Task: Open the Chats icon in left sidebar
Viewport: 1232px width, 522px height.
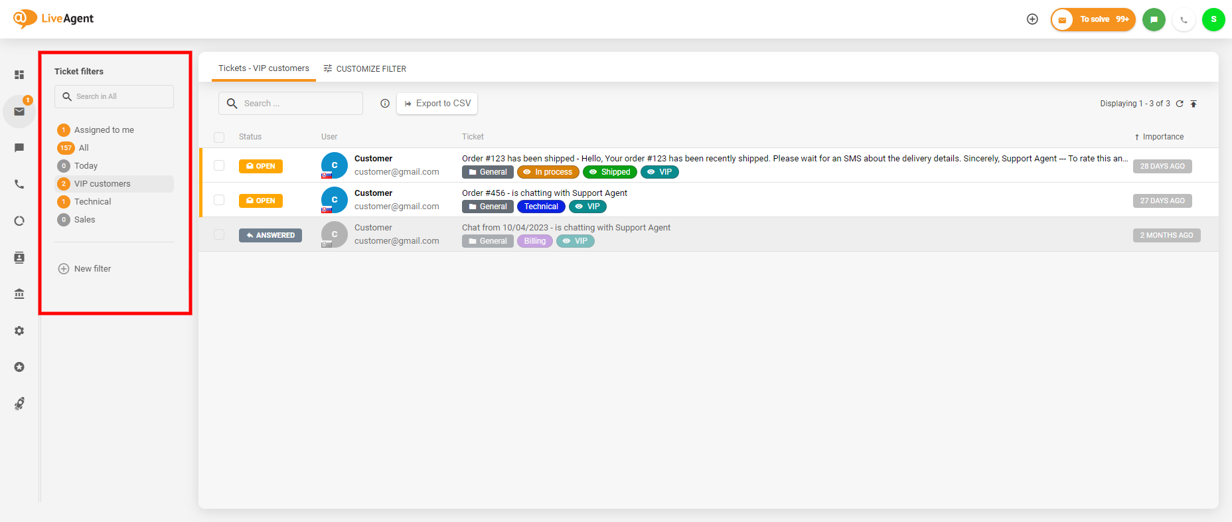Action: [19, 148]
